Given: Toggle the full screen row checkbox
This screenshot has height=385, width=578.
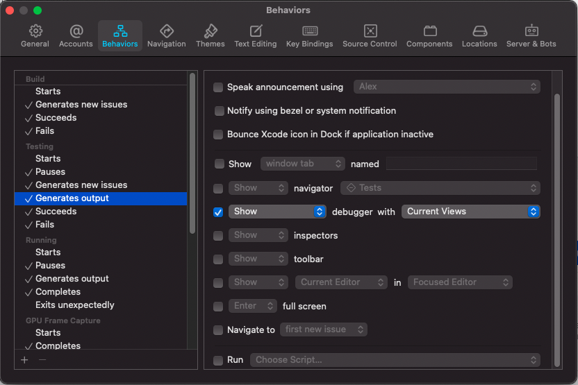Looking at the screenshot, I should click(x=218, y=306).
